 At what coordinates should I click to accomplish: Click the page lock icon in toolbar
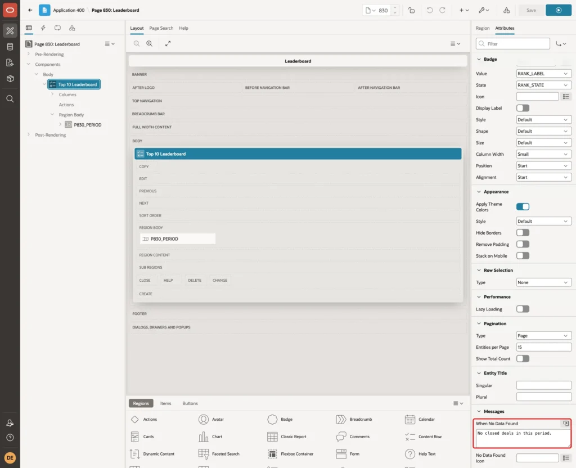pyautogui.click(x=411, y=10)
